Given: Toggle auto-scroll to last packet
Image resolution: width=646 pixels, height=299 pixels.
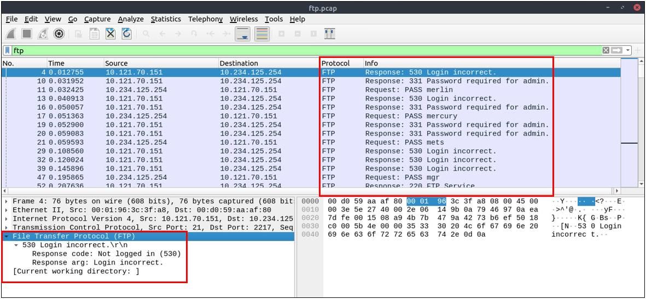Looking at the screenshot, I should click(x=243, y=34).
